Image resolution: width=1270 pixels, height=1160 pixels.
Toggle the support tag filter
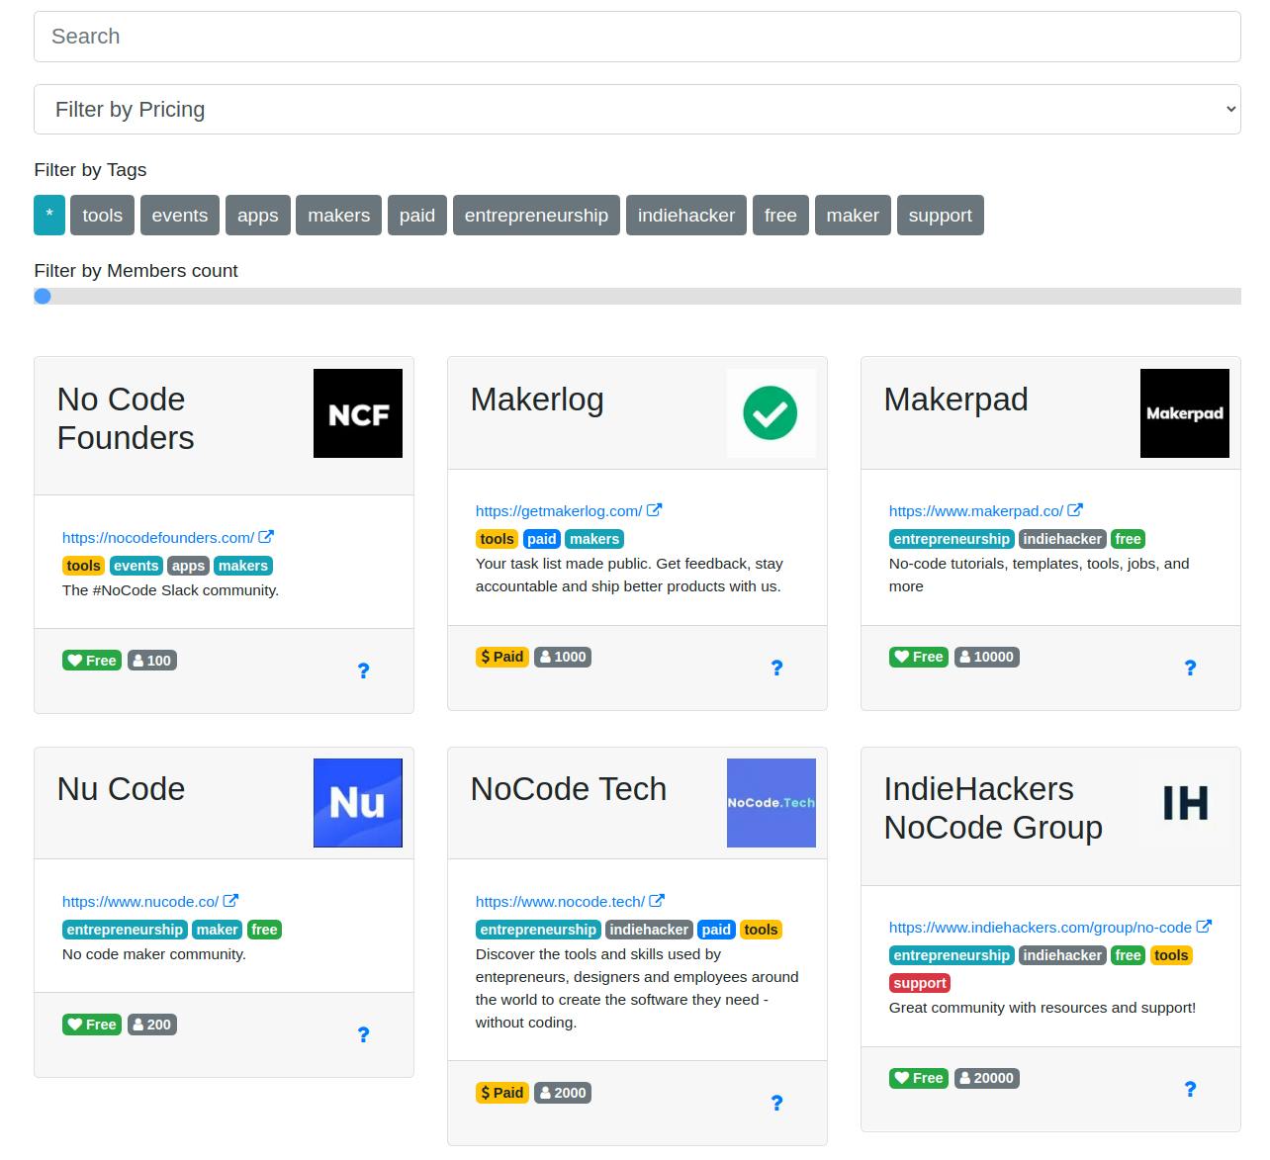941,216
